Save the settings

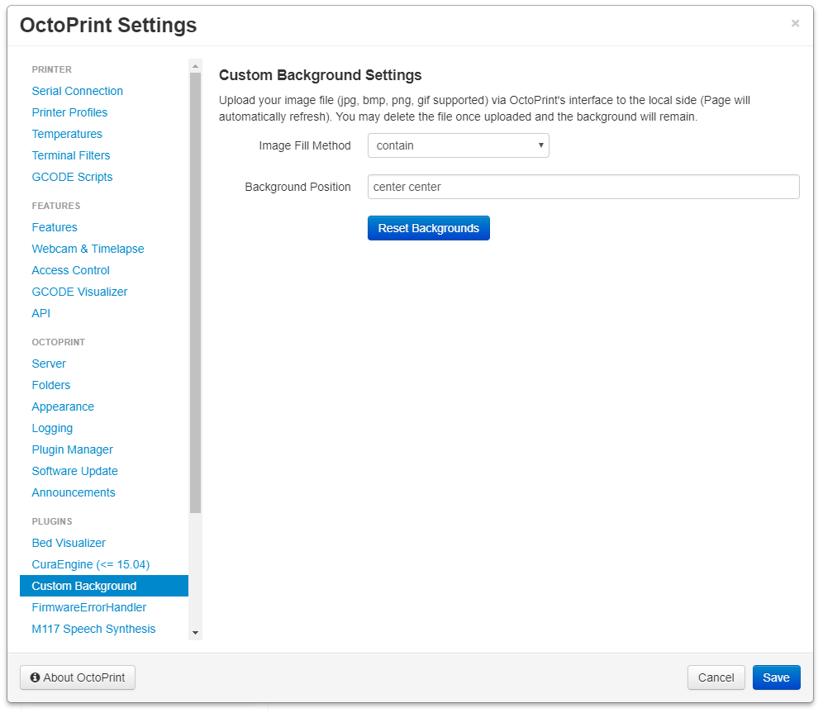(x=776, y=677)
